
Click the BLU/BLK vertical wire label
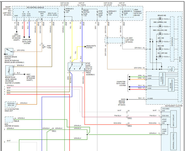point(71,79)
